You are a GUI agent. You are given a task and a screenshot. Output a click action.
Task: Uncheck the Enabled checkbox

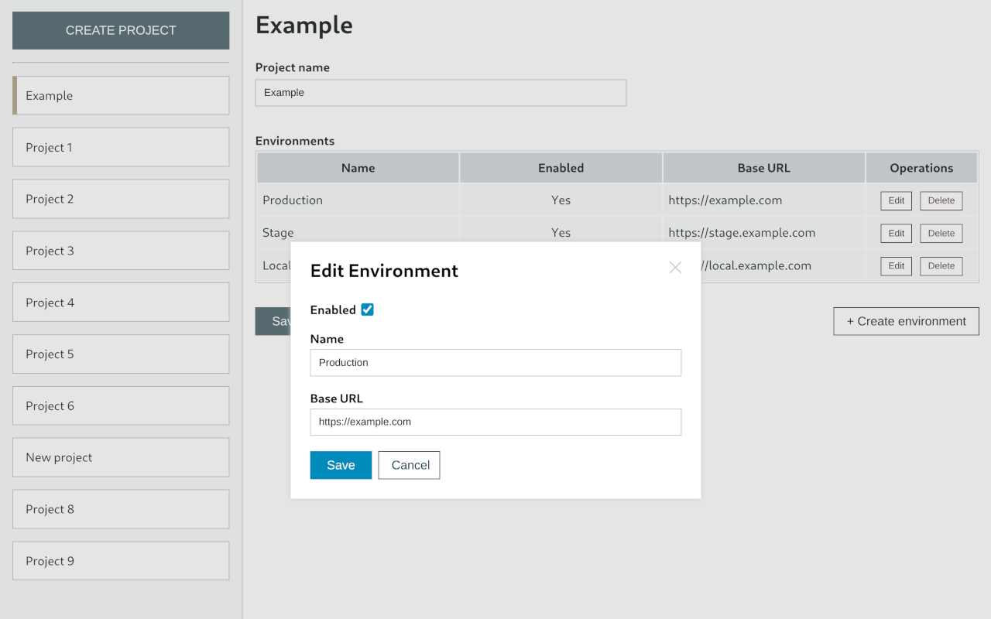[x=367, y=309]
